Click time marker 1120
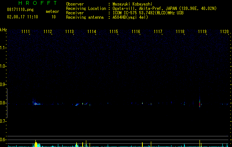 point(224,32)
